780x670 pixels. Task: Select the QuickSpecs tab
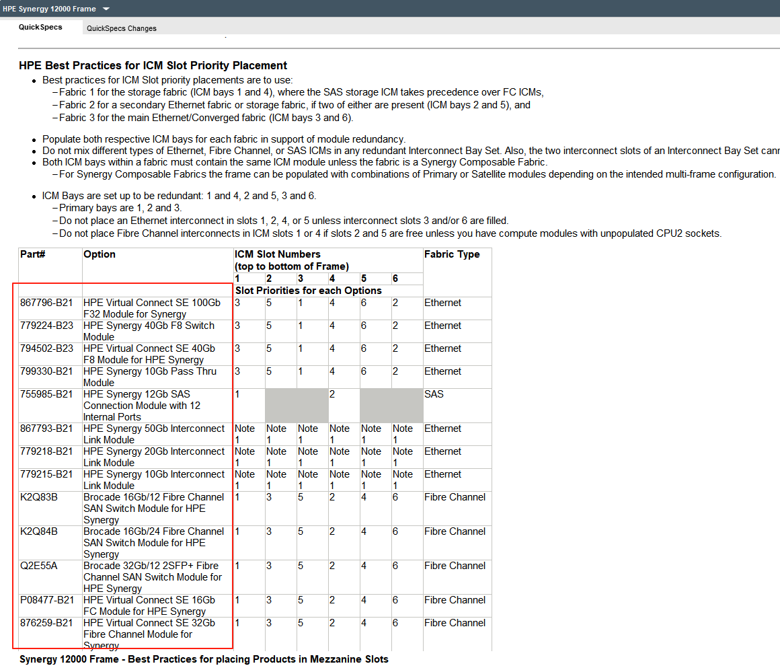click(x=41, y=28)
